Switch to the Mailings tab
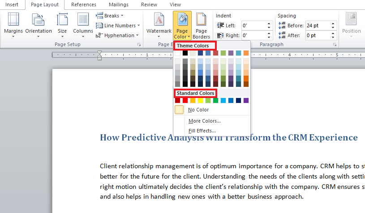Screen dimensions: 365x213 coord(119,4)
